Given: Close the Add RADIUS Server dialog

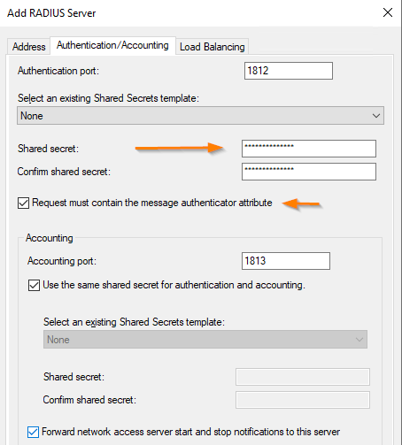Looking at the screenshot, I should coord(388,12).
